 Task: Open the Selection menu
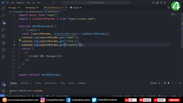(x=20, y=3)
